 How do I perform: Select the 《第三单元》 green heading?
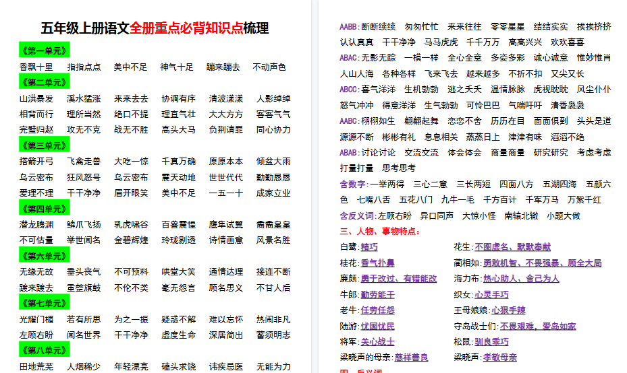[x=45, y=145]
